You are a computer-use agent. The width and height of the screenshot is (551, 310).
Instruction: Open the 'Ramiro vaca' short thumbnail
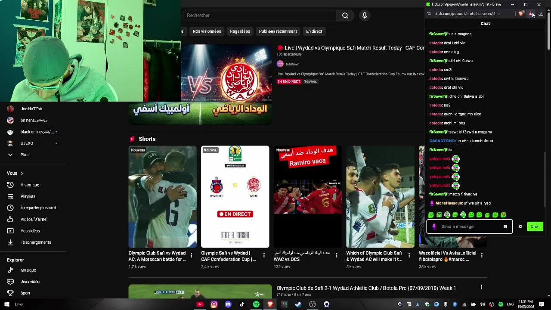pos(308,197)
